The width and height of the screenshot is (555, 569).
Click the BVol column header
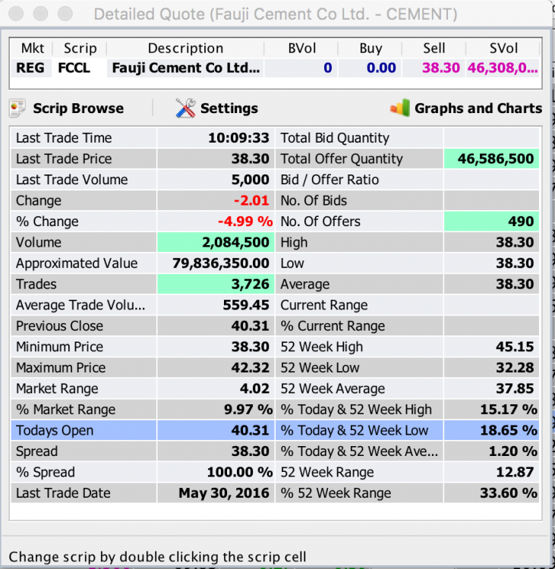tap(302, 48)
